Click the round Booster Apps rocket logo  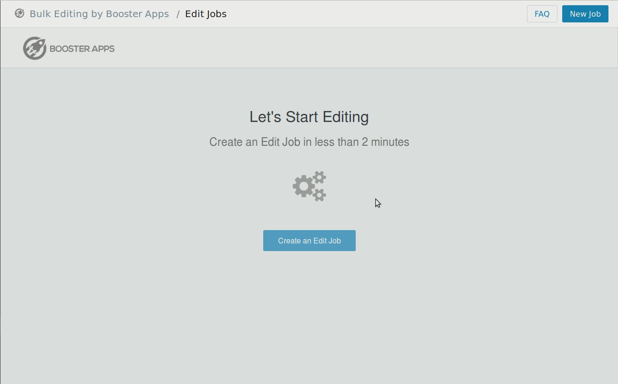coord(35,48)
